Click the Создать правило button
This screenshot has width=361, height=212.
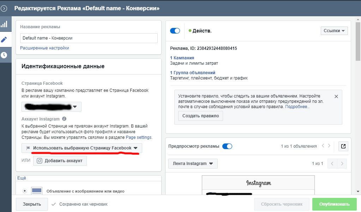tap(200, 116)
